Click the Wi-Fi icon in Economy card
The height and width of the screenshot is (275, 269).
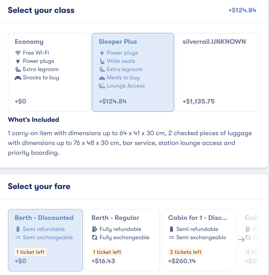(x=18, y=53)
